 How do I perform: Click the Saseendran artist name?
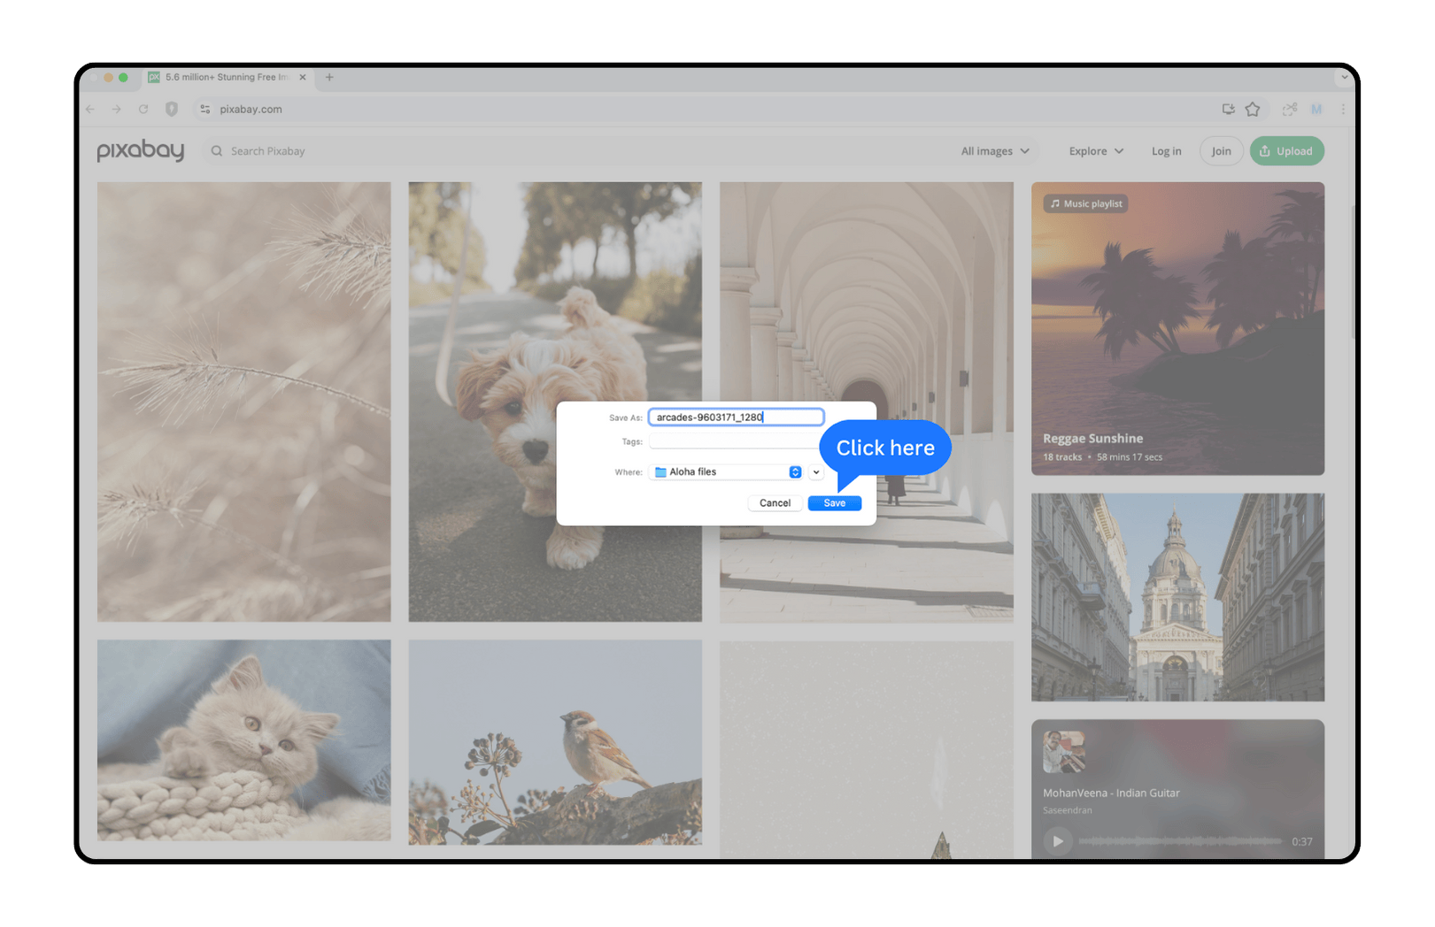click(1067, 810)
